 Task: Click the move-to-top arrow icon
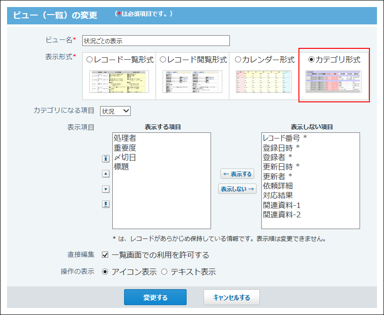point(106,159)
